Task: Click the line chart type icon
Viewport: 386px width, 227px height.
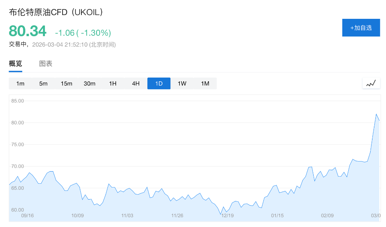Action: tap(371, 83)
